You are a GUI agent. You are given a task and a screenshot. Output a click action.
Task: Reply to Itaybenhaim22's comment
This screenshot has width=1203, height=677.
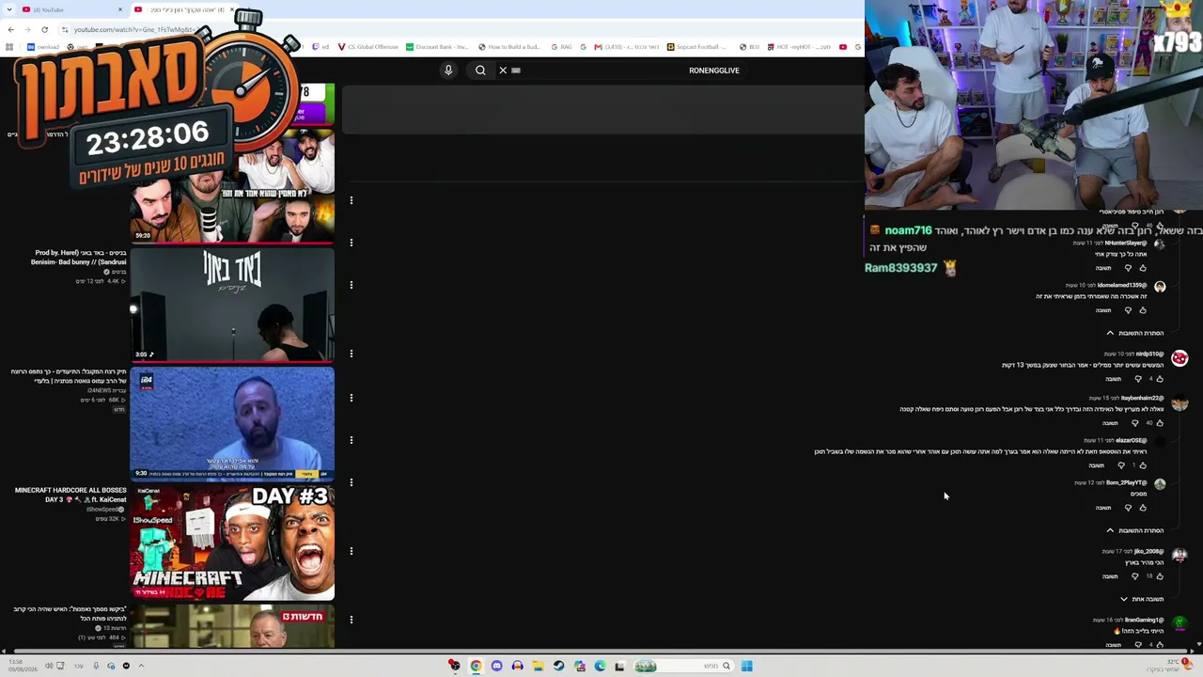click(x=1110, y=423)
